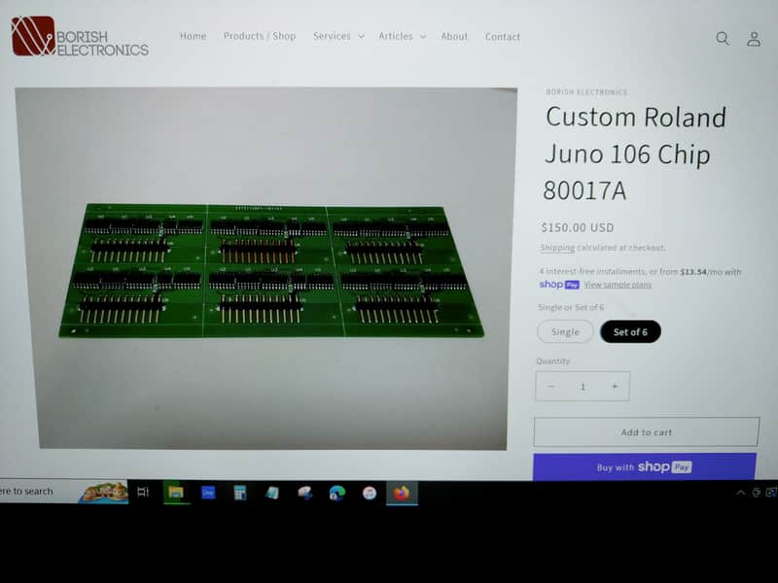Open the search icon in header

tap(723, 38)
